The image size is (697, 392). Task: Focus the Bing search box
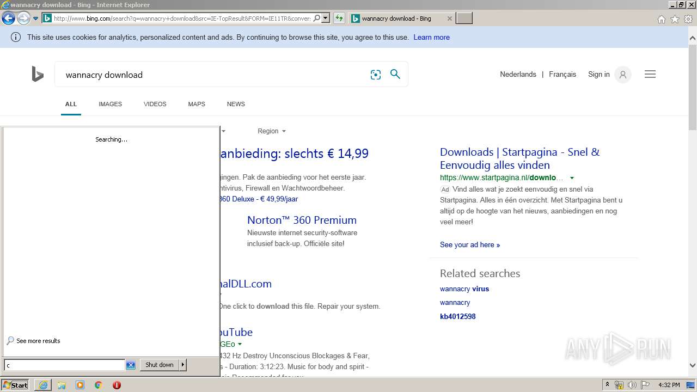(212, 75)
